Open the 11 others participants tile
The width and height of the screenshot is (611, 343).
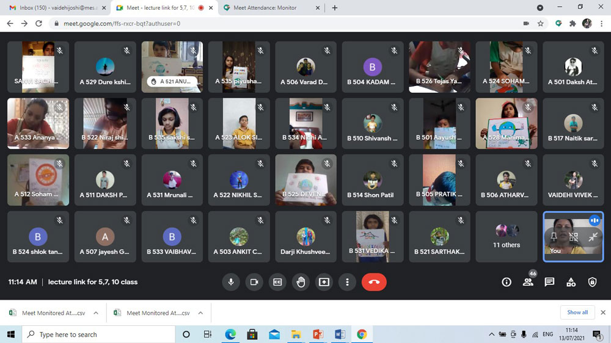pos(507,237)
